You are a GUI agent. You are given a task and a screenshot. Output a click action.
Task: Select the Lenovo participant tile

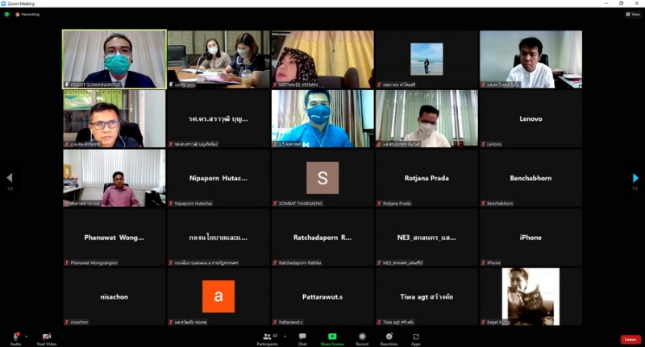click(x=531, y=118)
